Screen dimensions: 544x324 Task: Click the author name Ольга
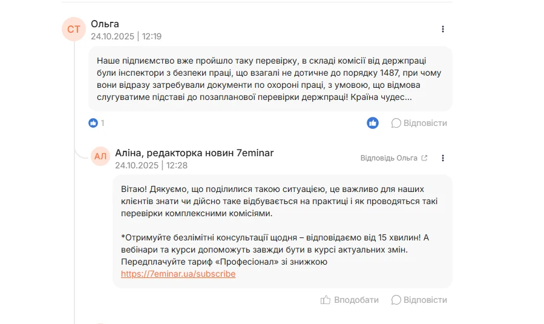tap(105, 24)
